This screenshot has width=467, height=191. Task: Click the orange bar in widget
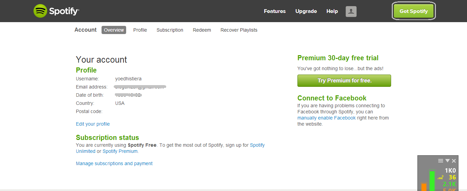pos(424,187)
